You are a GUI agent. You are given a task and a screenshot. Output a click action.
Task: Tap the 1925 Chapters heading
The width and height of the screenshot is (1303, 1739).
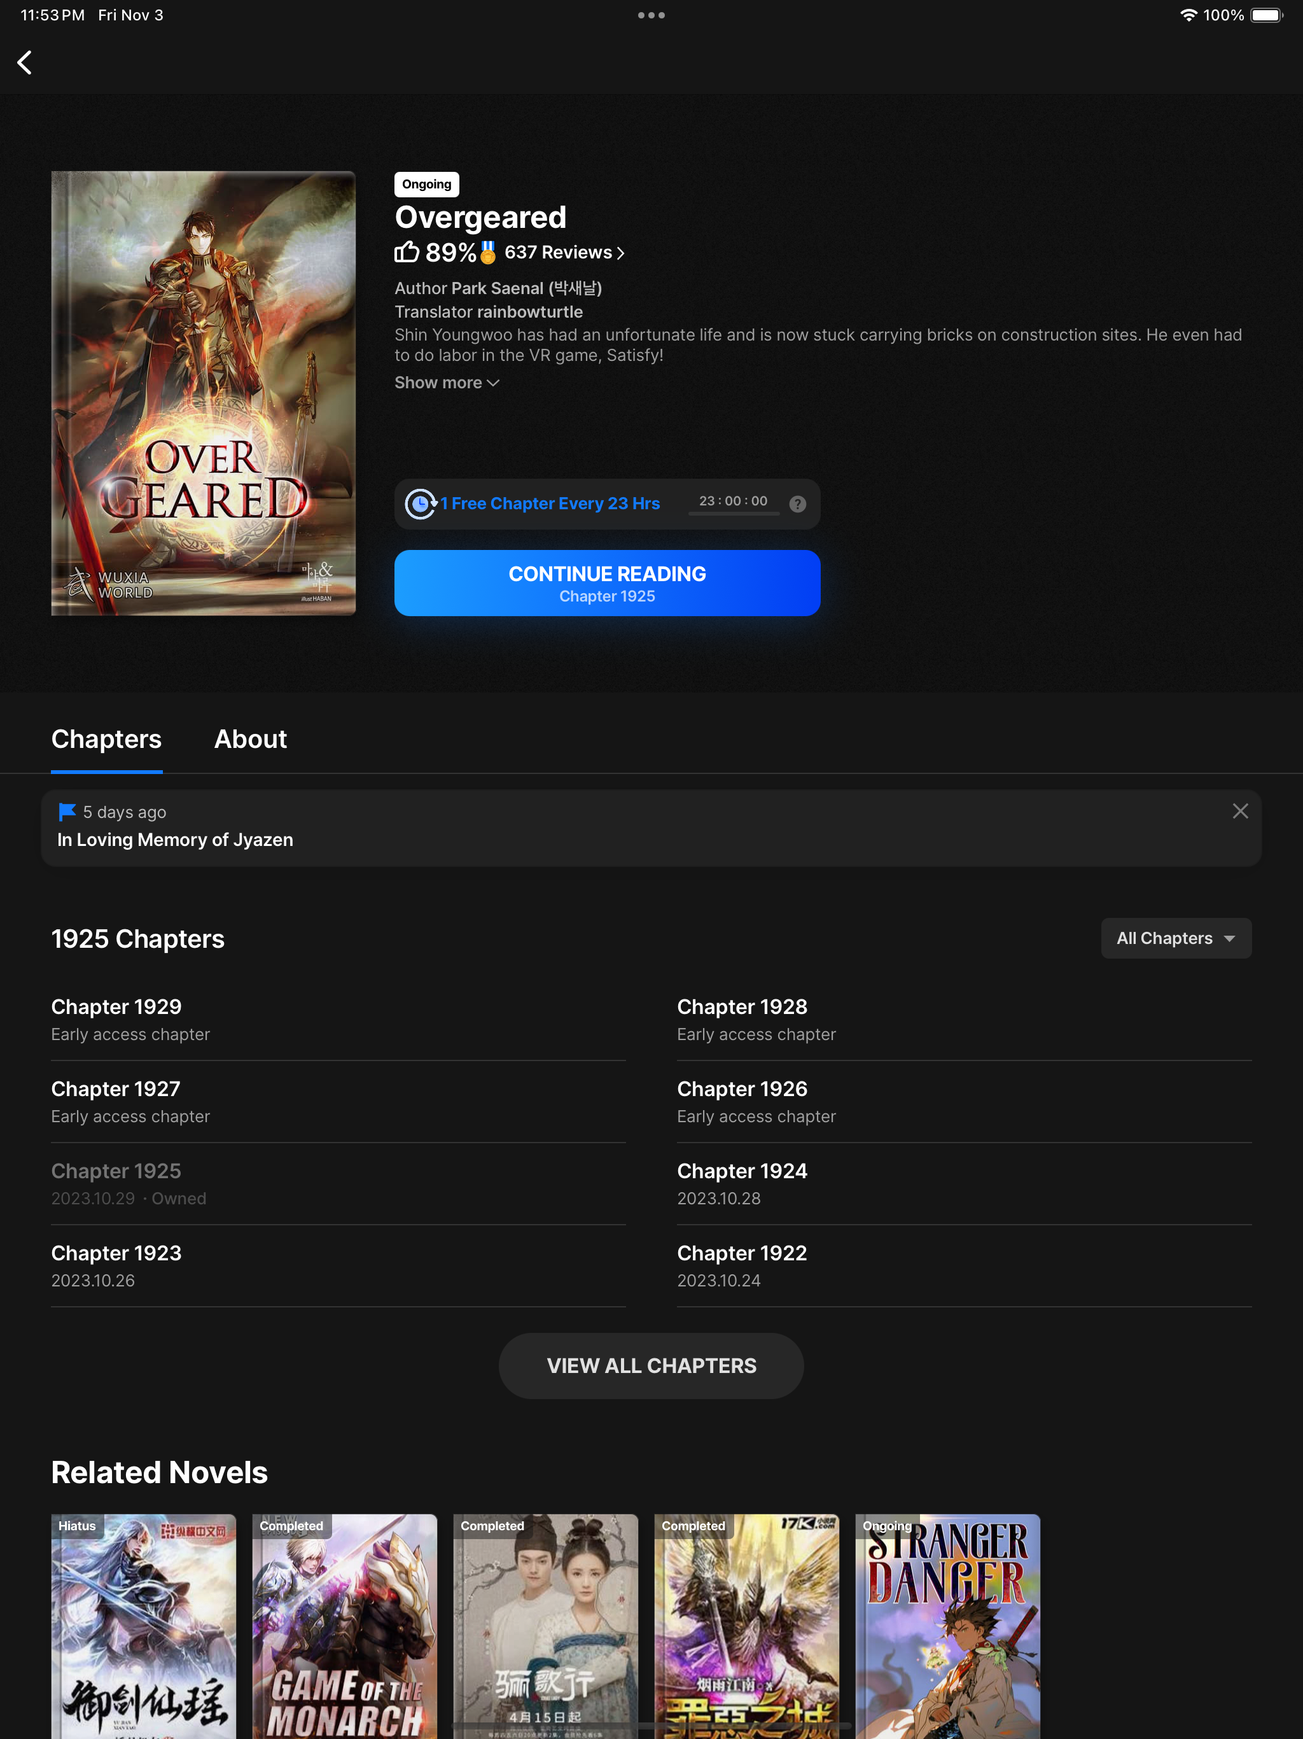137,939
